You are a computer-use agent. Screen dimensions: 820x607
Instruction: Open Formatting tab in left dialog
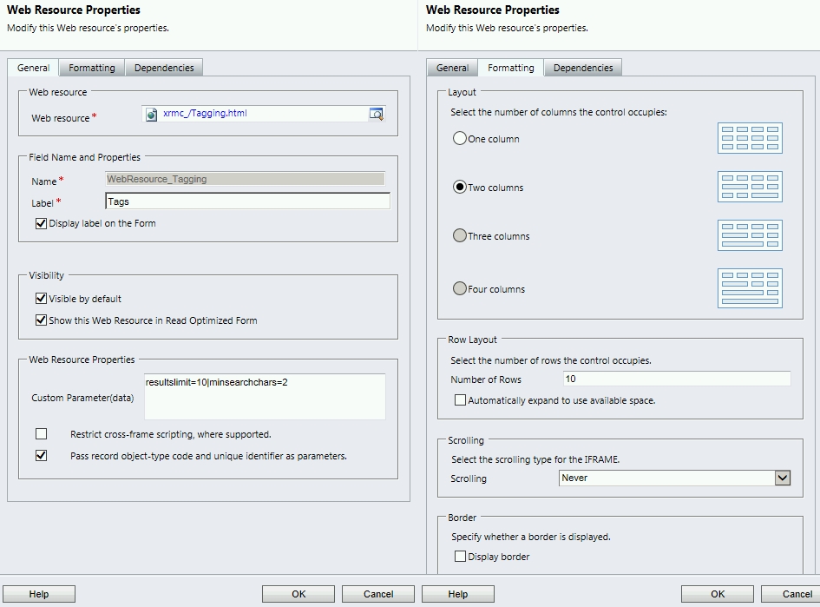click(92, 68)
